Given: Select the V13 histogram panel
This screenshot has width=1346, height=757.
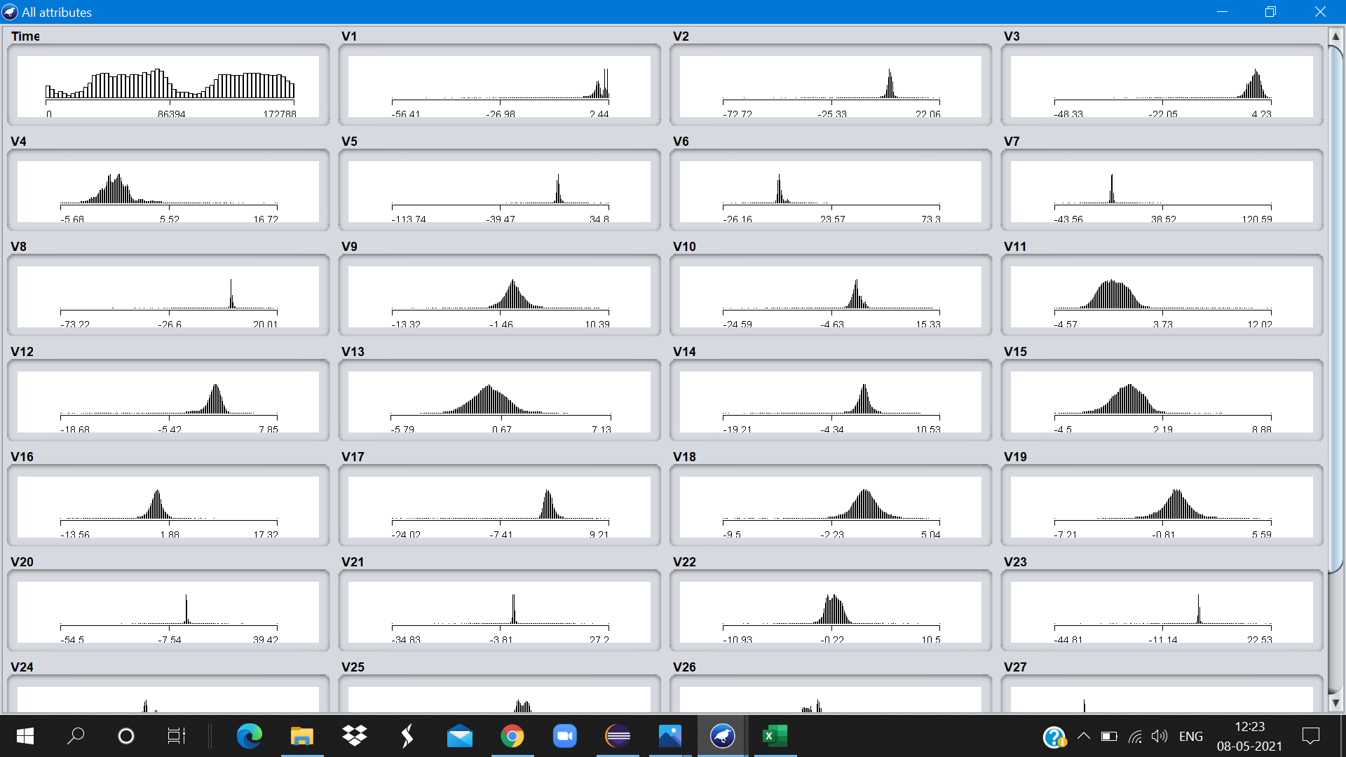Looking at the screenshot, I should (499, 401).
